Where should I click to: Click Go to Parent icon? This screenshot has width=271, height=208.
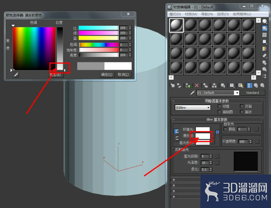[x=256, y=85]
